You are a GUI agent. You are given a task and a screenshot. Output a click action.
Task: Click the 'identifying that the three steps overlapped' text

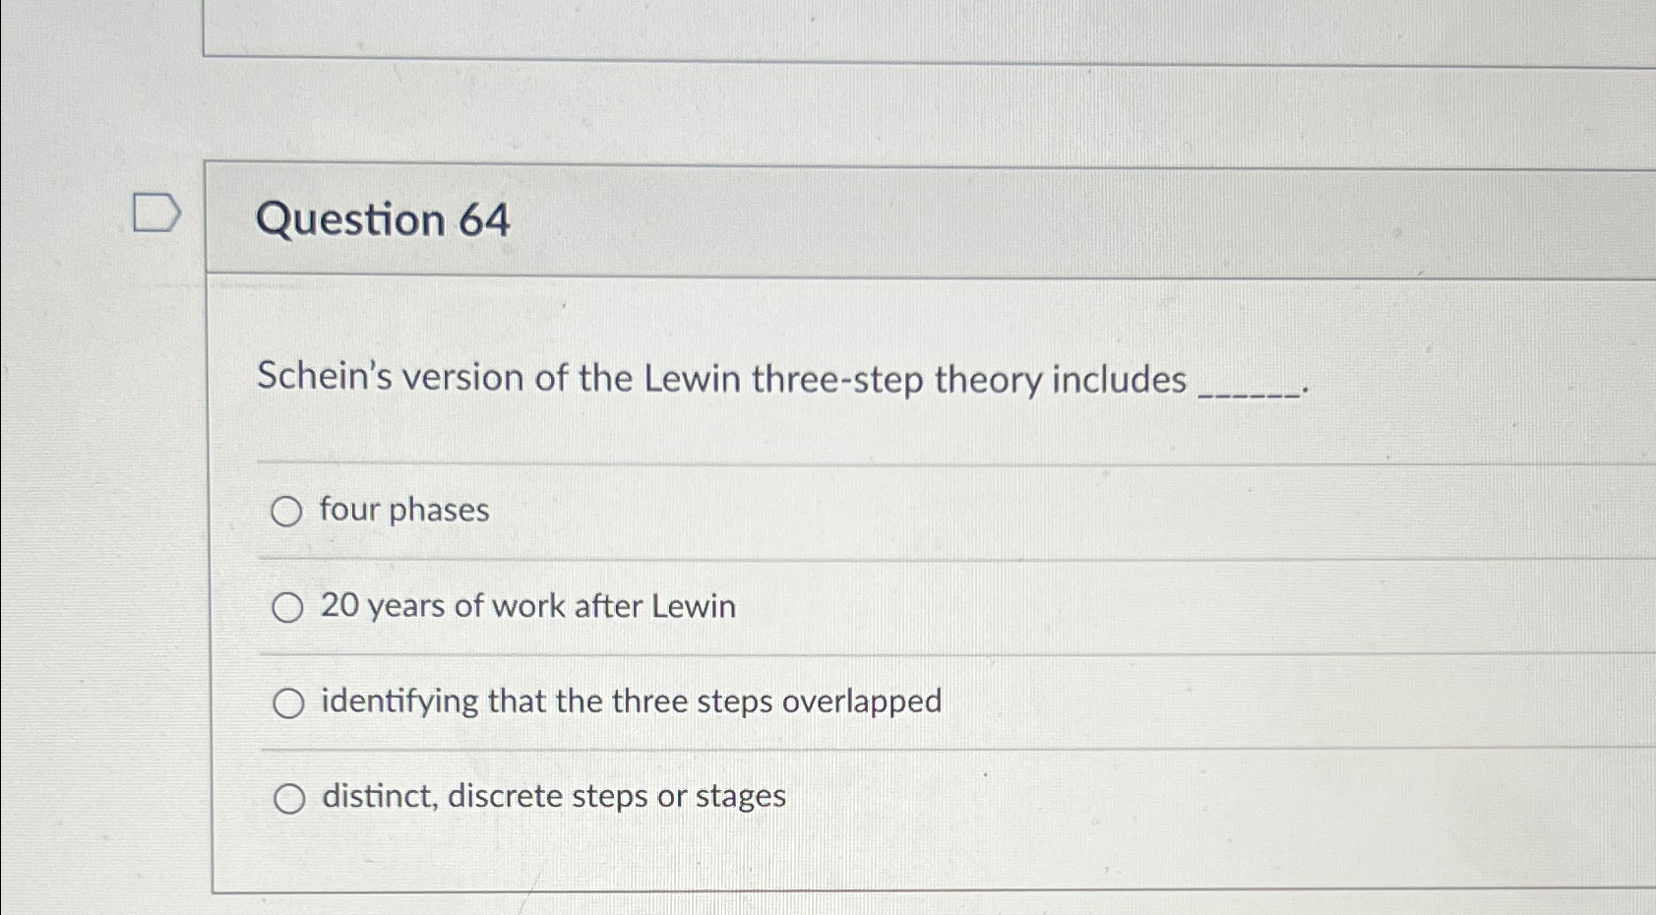pyautogui.click(x=632, y=700)
